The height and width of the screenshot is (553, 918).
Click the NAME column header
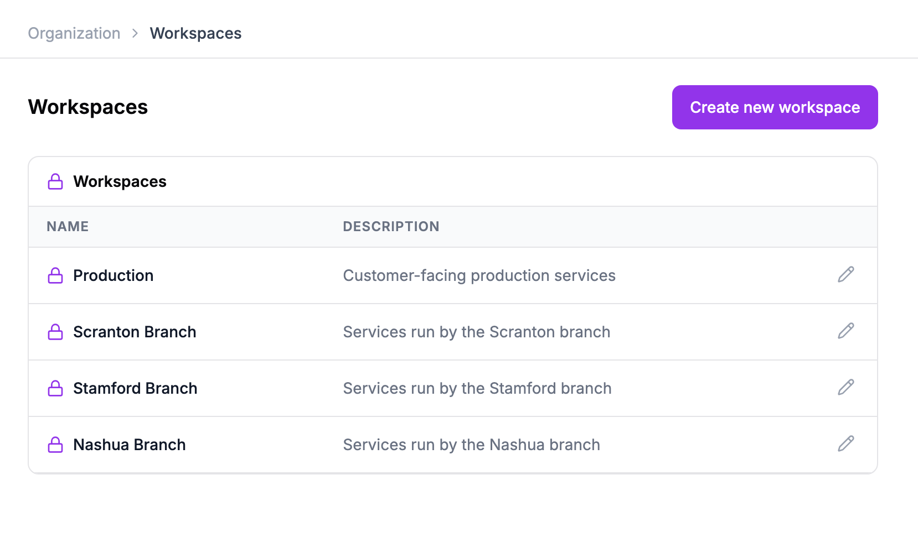pos(68,226)
